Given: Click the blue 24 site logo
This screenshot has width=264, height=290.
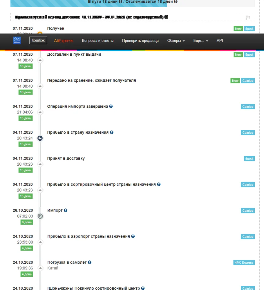Looking at the screenshot, I should pyautogui.click(x=17, y=40).
